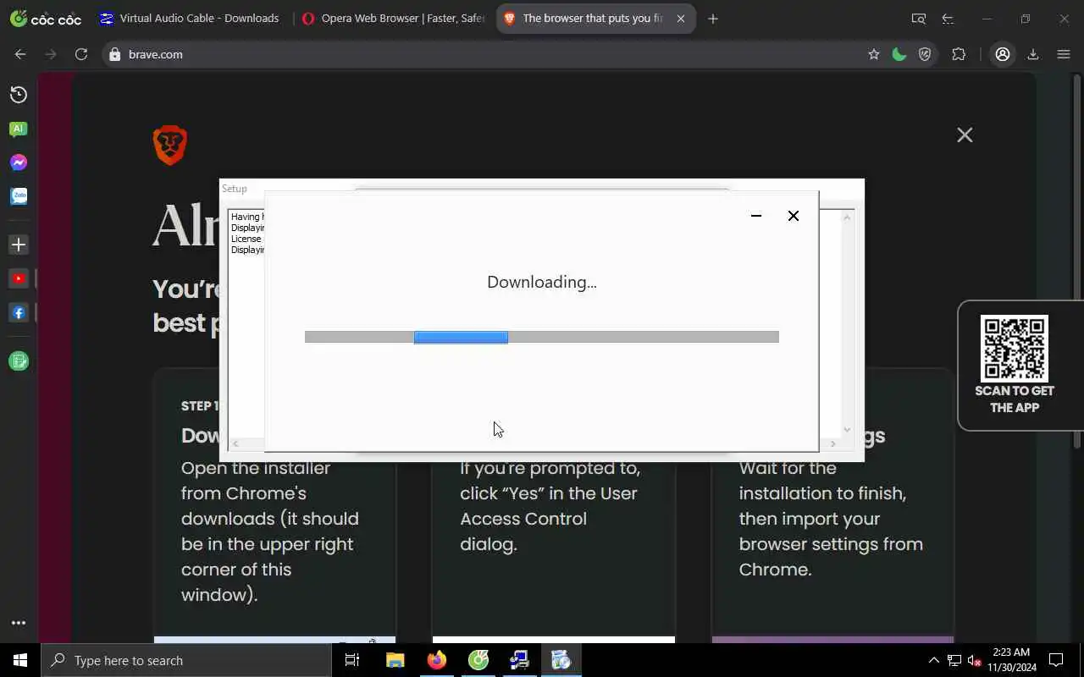This screenshot has height=677, width=1084.
Task: Open Task View from the taskbar
Action: tap(352, 660)
